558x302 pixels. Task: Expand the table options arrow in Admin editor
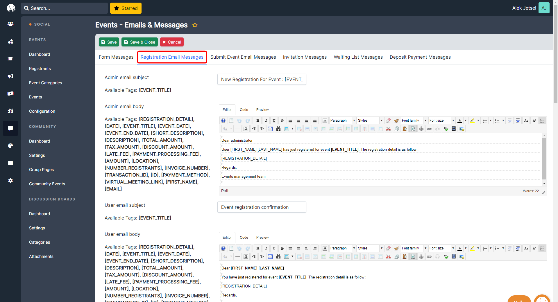click(x=292, y=129)
